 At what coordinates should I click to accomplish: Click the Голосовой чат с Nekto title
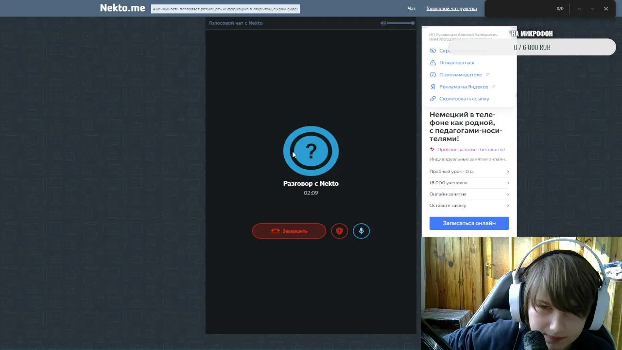(236, 23)
